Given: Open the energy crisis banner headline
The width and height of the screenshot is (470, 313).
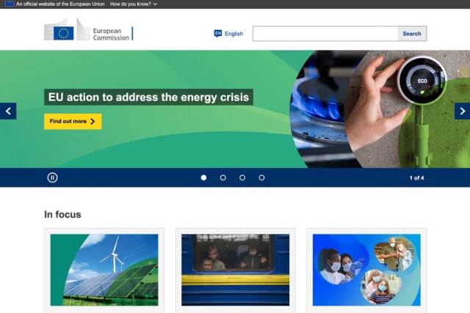Looking at the screenshot, I should [148, 97].
